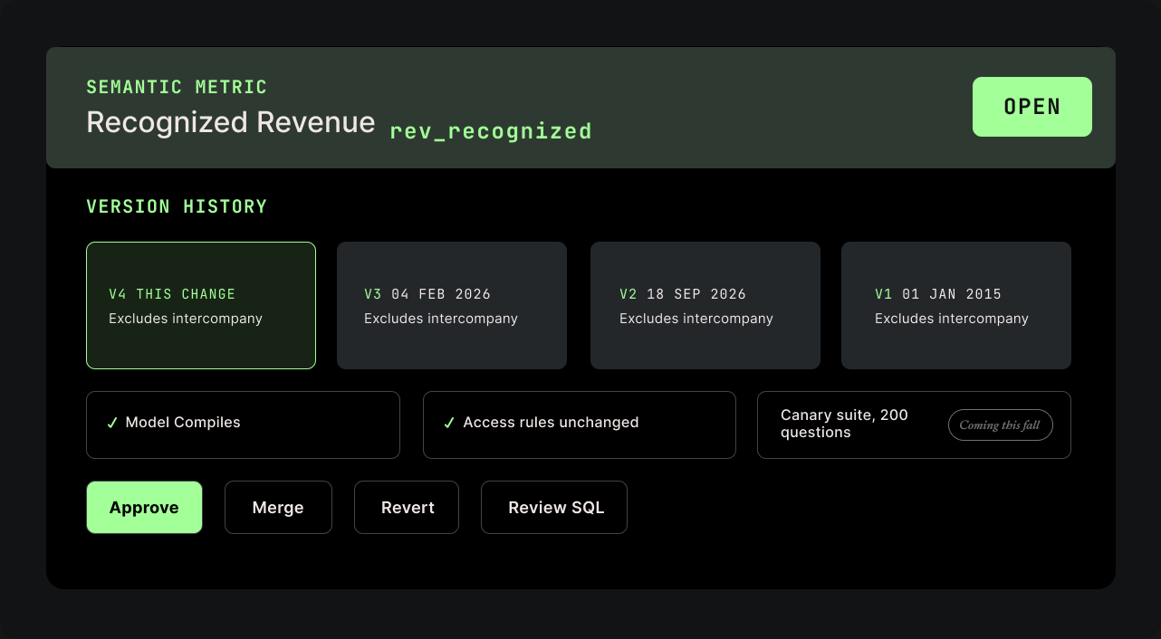This screenshot has height=639, width=1161.
Task: Approve the metric change
Action: [x=144, y=508]
